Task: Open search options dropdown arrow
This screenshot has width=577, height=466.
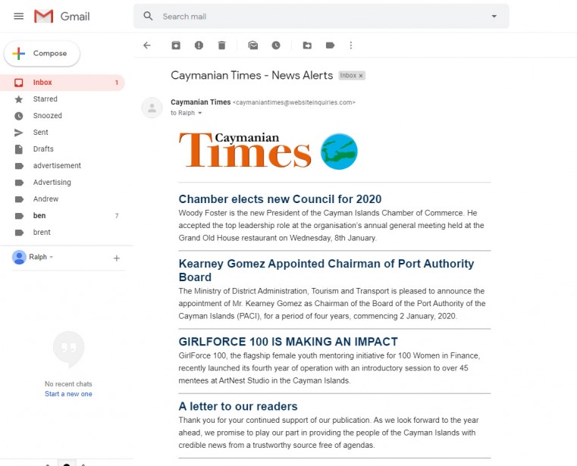Action: pos(494,16)
